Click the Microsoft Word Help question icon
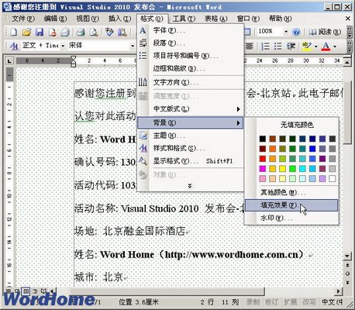The width and height of the screenshot is (355, 310). pos(296,32)
